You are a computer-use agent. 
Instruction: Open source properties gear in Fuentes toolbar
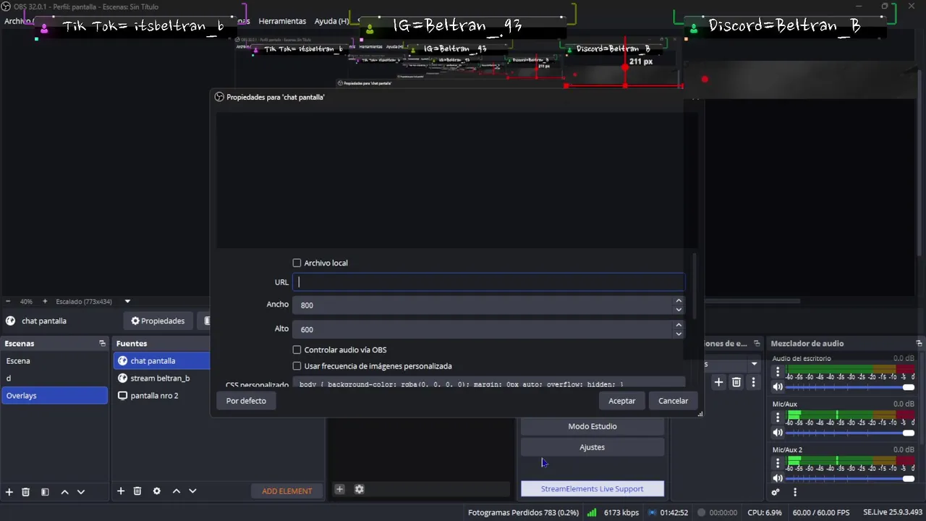(x=156, y=491)
